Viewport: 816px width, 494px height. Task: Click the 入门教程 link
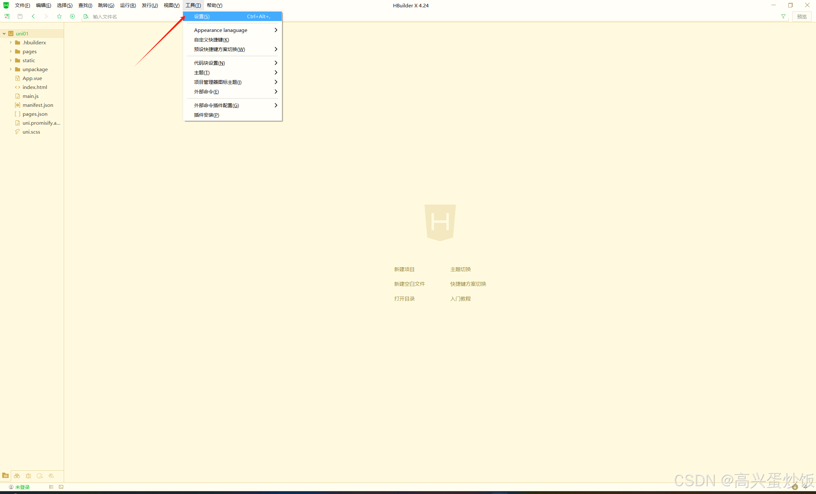pos(460,299)
